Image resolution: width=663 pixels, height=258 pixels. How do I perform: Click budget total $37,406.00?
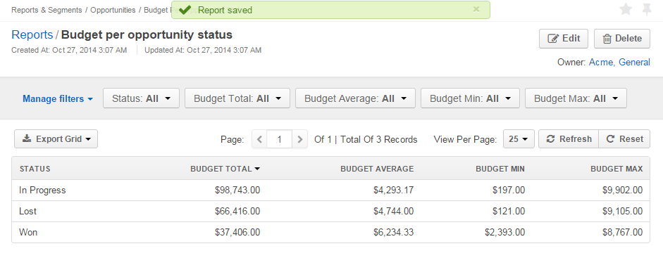point(237,232)
